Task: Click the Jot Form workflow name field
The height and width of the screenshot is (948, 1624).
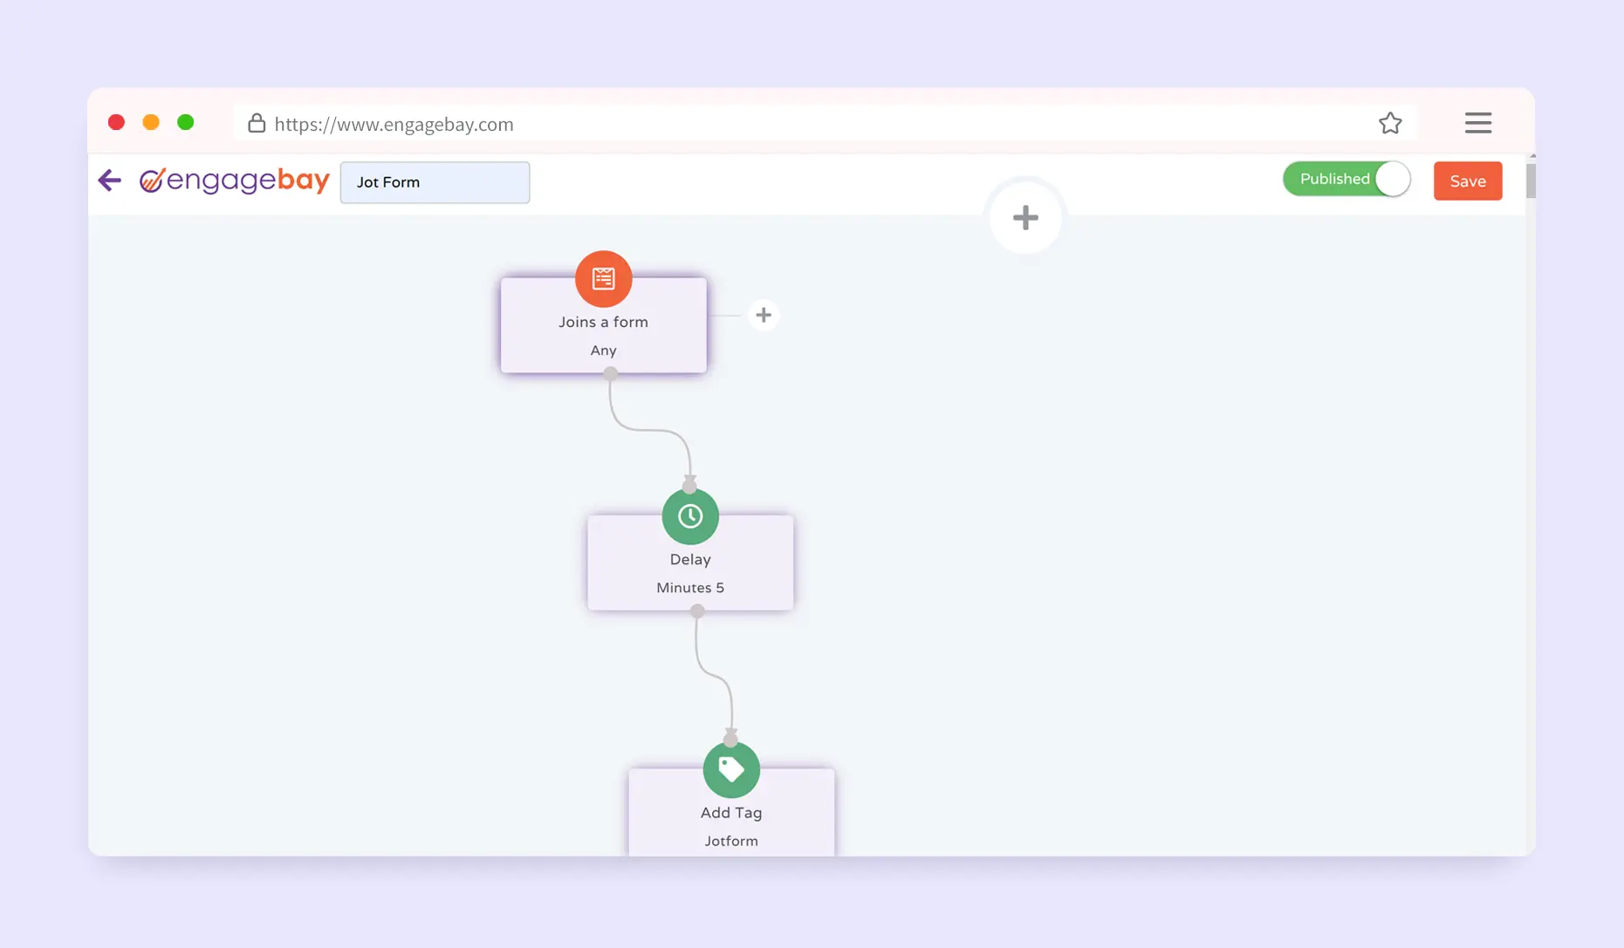Action: click(435, 182)
